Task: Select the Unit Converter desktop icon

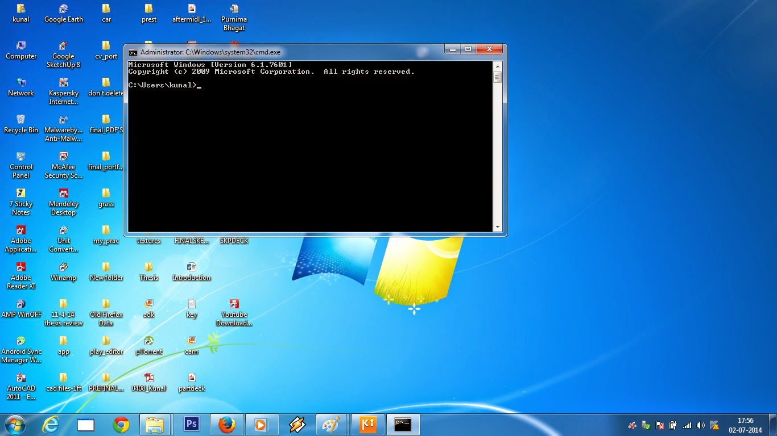Action: pyautogui.click(x=64, y=239)
